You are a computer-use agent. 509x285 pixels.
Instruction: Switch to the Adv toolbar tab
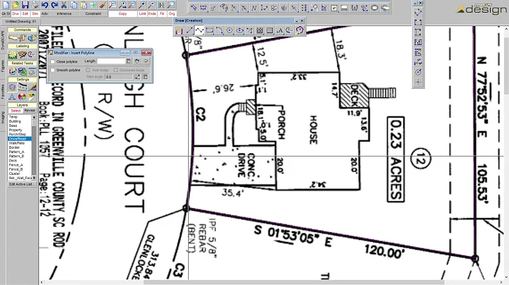coord(45,13)
